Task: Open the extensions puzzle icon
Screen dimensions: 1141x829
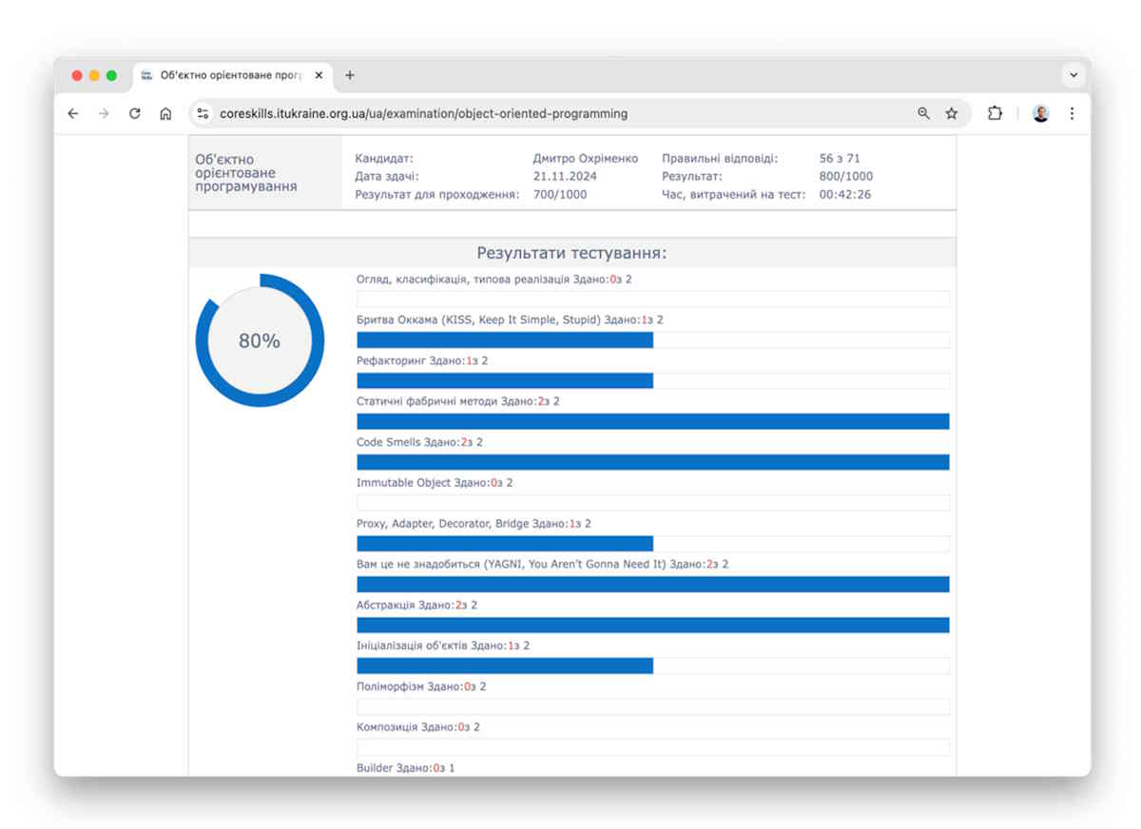Action: (x=995, y=113)
